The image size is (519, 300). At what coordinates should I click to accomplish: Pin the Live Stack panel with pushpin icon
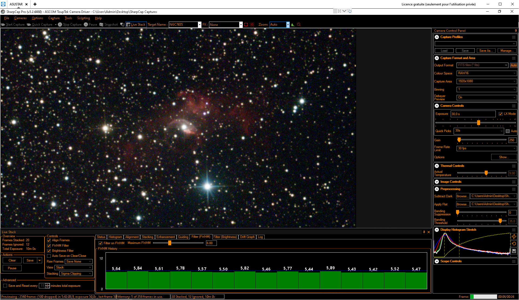[x=424, y=232]
